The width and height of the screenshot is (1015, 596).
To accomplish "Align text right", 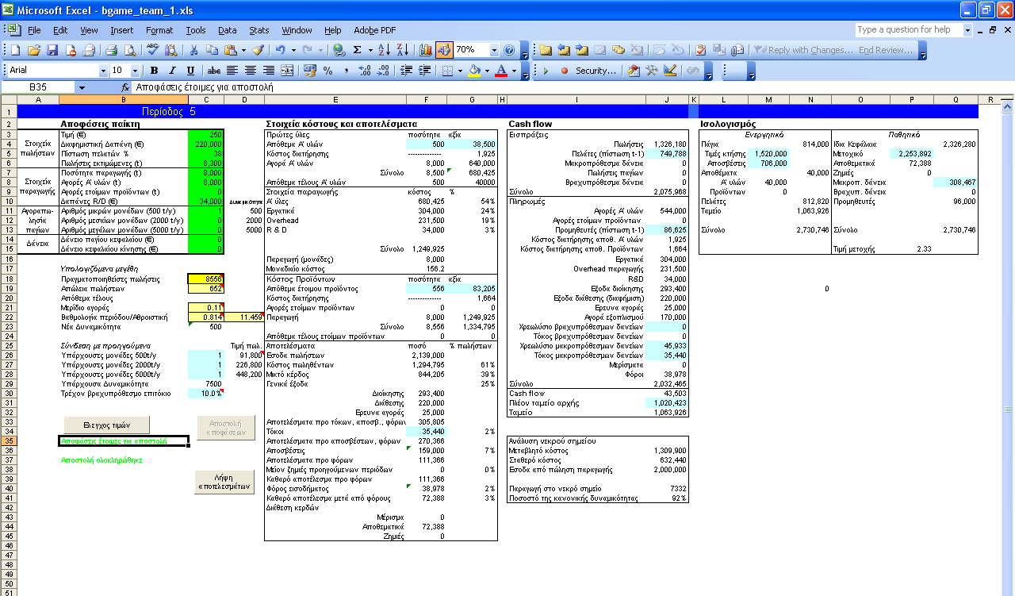I will (x=269, y=71).
